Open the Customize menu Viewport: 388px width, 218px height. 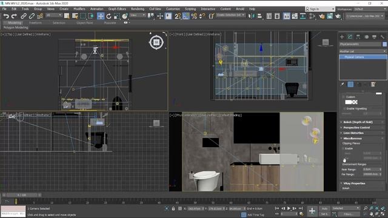(x=173, y=9)
